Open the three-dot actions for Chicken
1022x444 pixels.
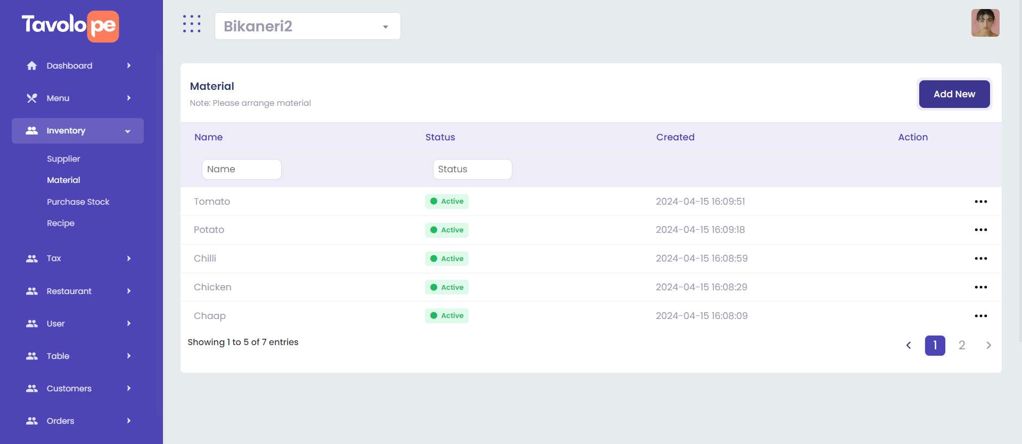pyautogui.click(x=980, y=287)
